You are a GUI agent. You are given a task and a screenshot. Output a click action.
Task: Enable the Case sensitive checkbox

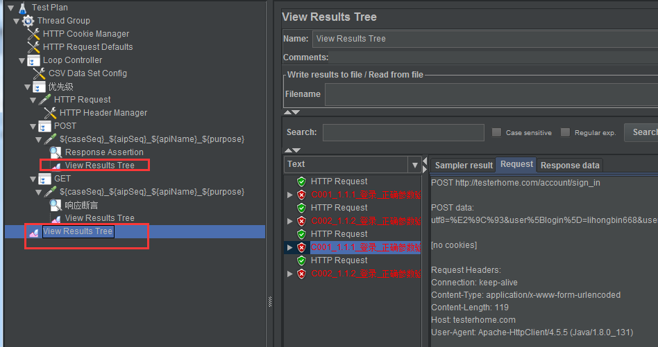pos(496,132)
